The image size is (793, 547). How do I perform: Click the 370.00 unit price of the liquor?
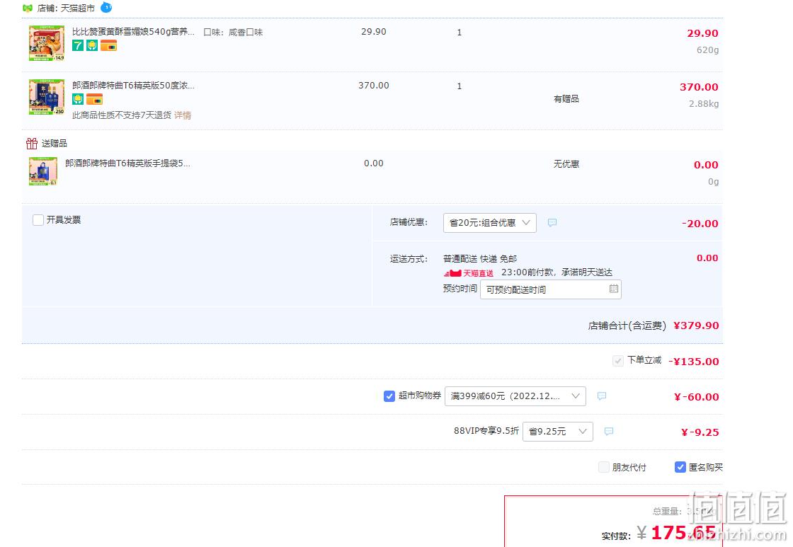coord(374,86)
